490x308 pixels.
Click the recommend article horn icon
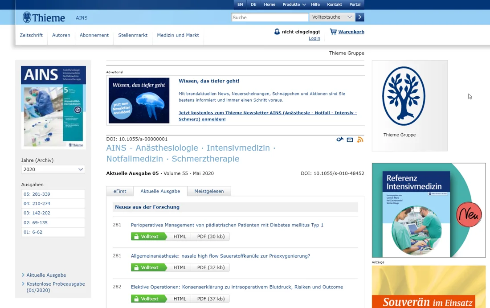340,139
